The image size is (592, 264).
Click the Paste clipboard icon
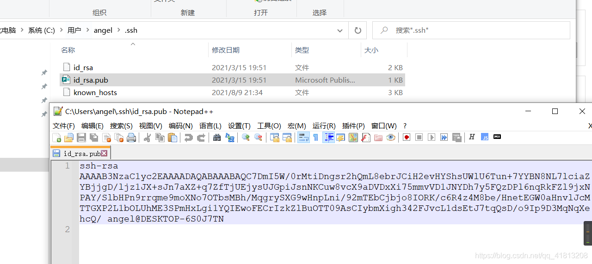(173, 138)
